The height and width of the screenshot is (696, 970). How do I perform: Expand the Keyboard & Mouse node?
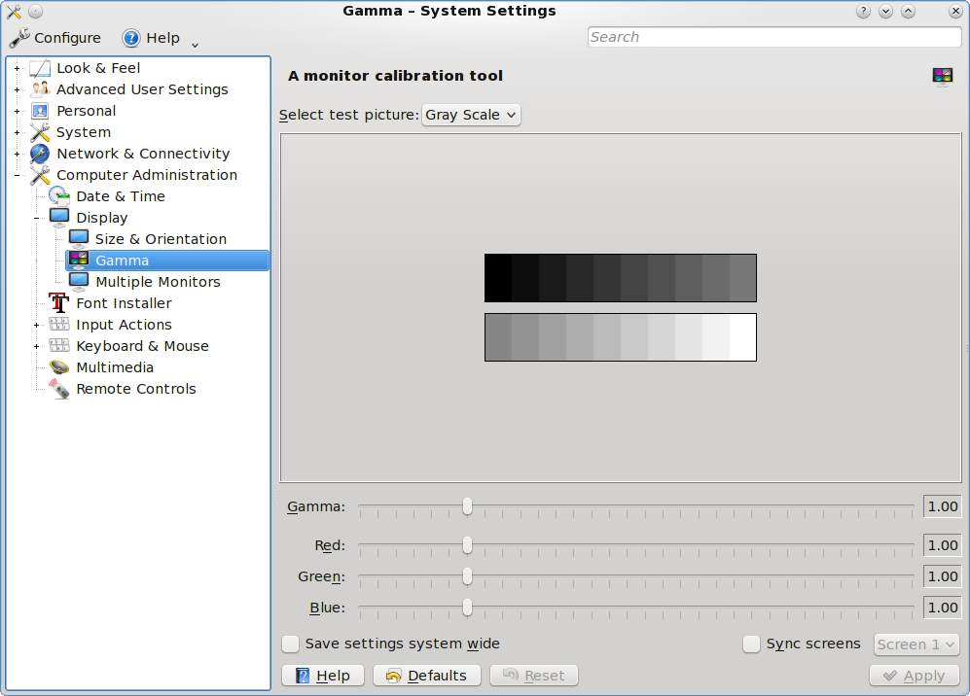[36, 346]
